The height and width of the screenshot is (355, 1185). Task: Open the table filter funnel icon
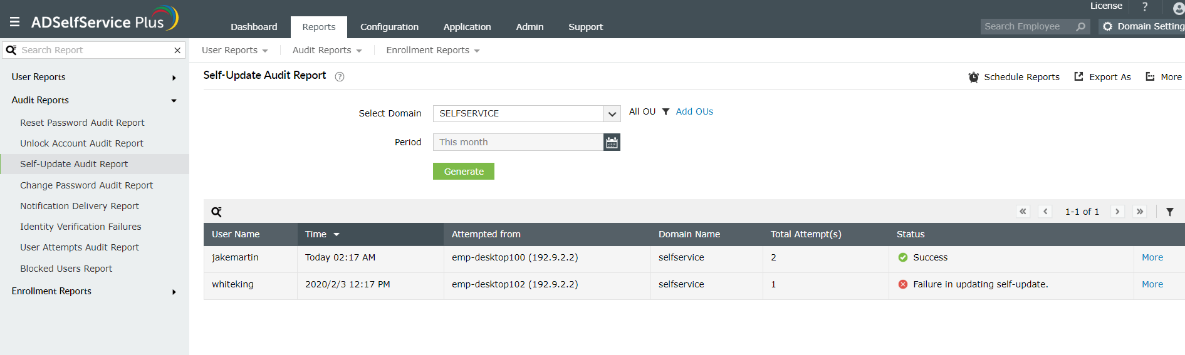click(x=1169, y=212)
